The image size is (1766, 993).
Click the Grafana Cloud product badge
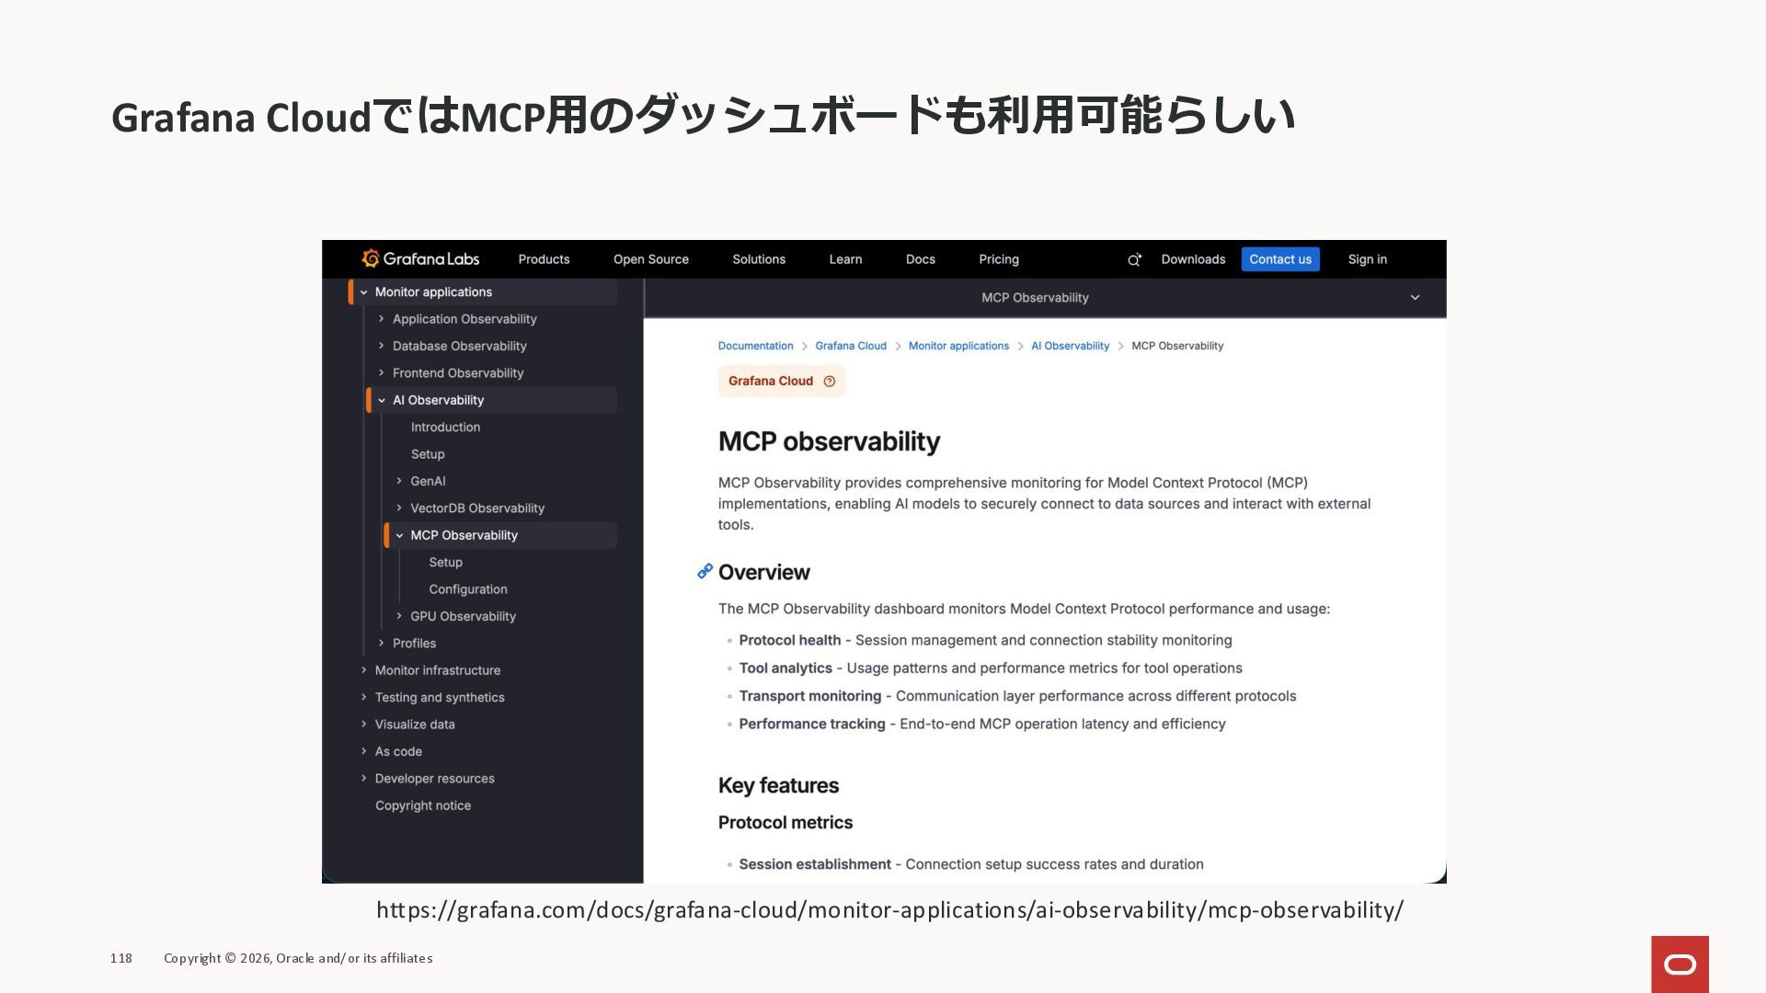click(x=771, y=382)
